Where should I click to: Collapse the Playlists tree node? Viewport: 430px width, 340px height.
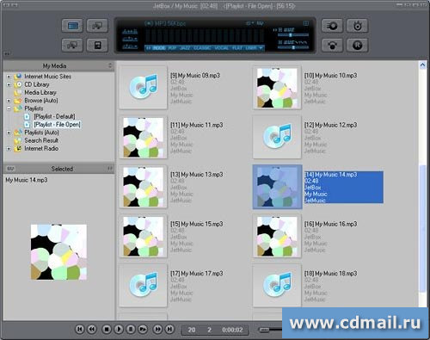coord(9,108)
